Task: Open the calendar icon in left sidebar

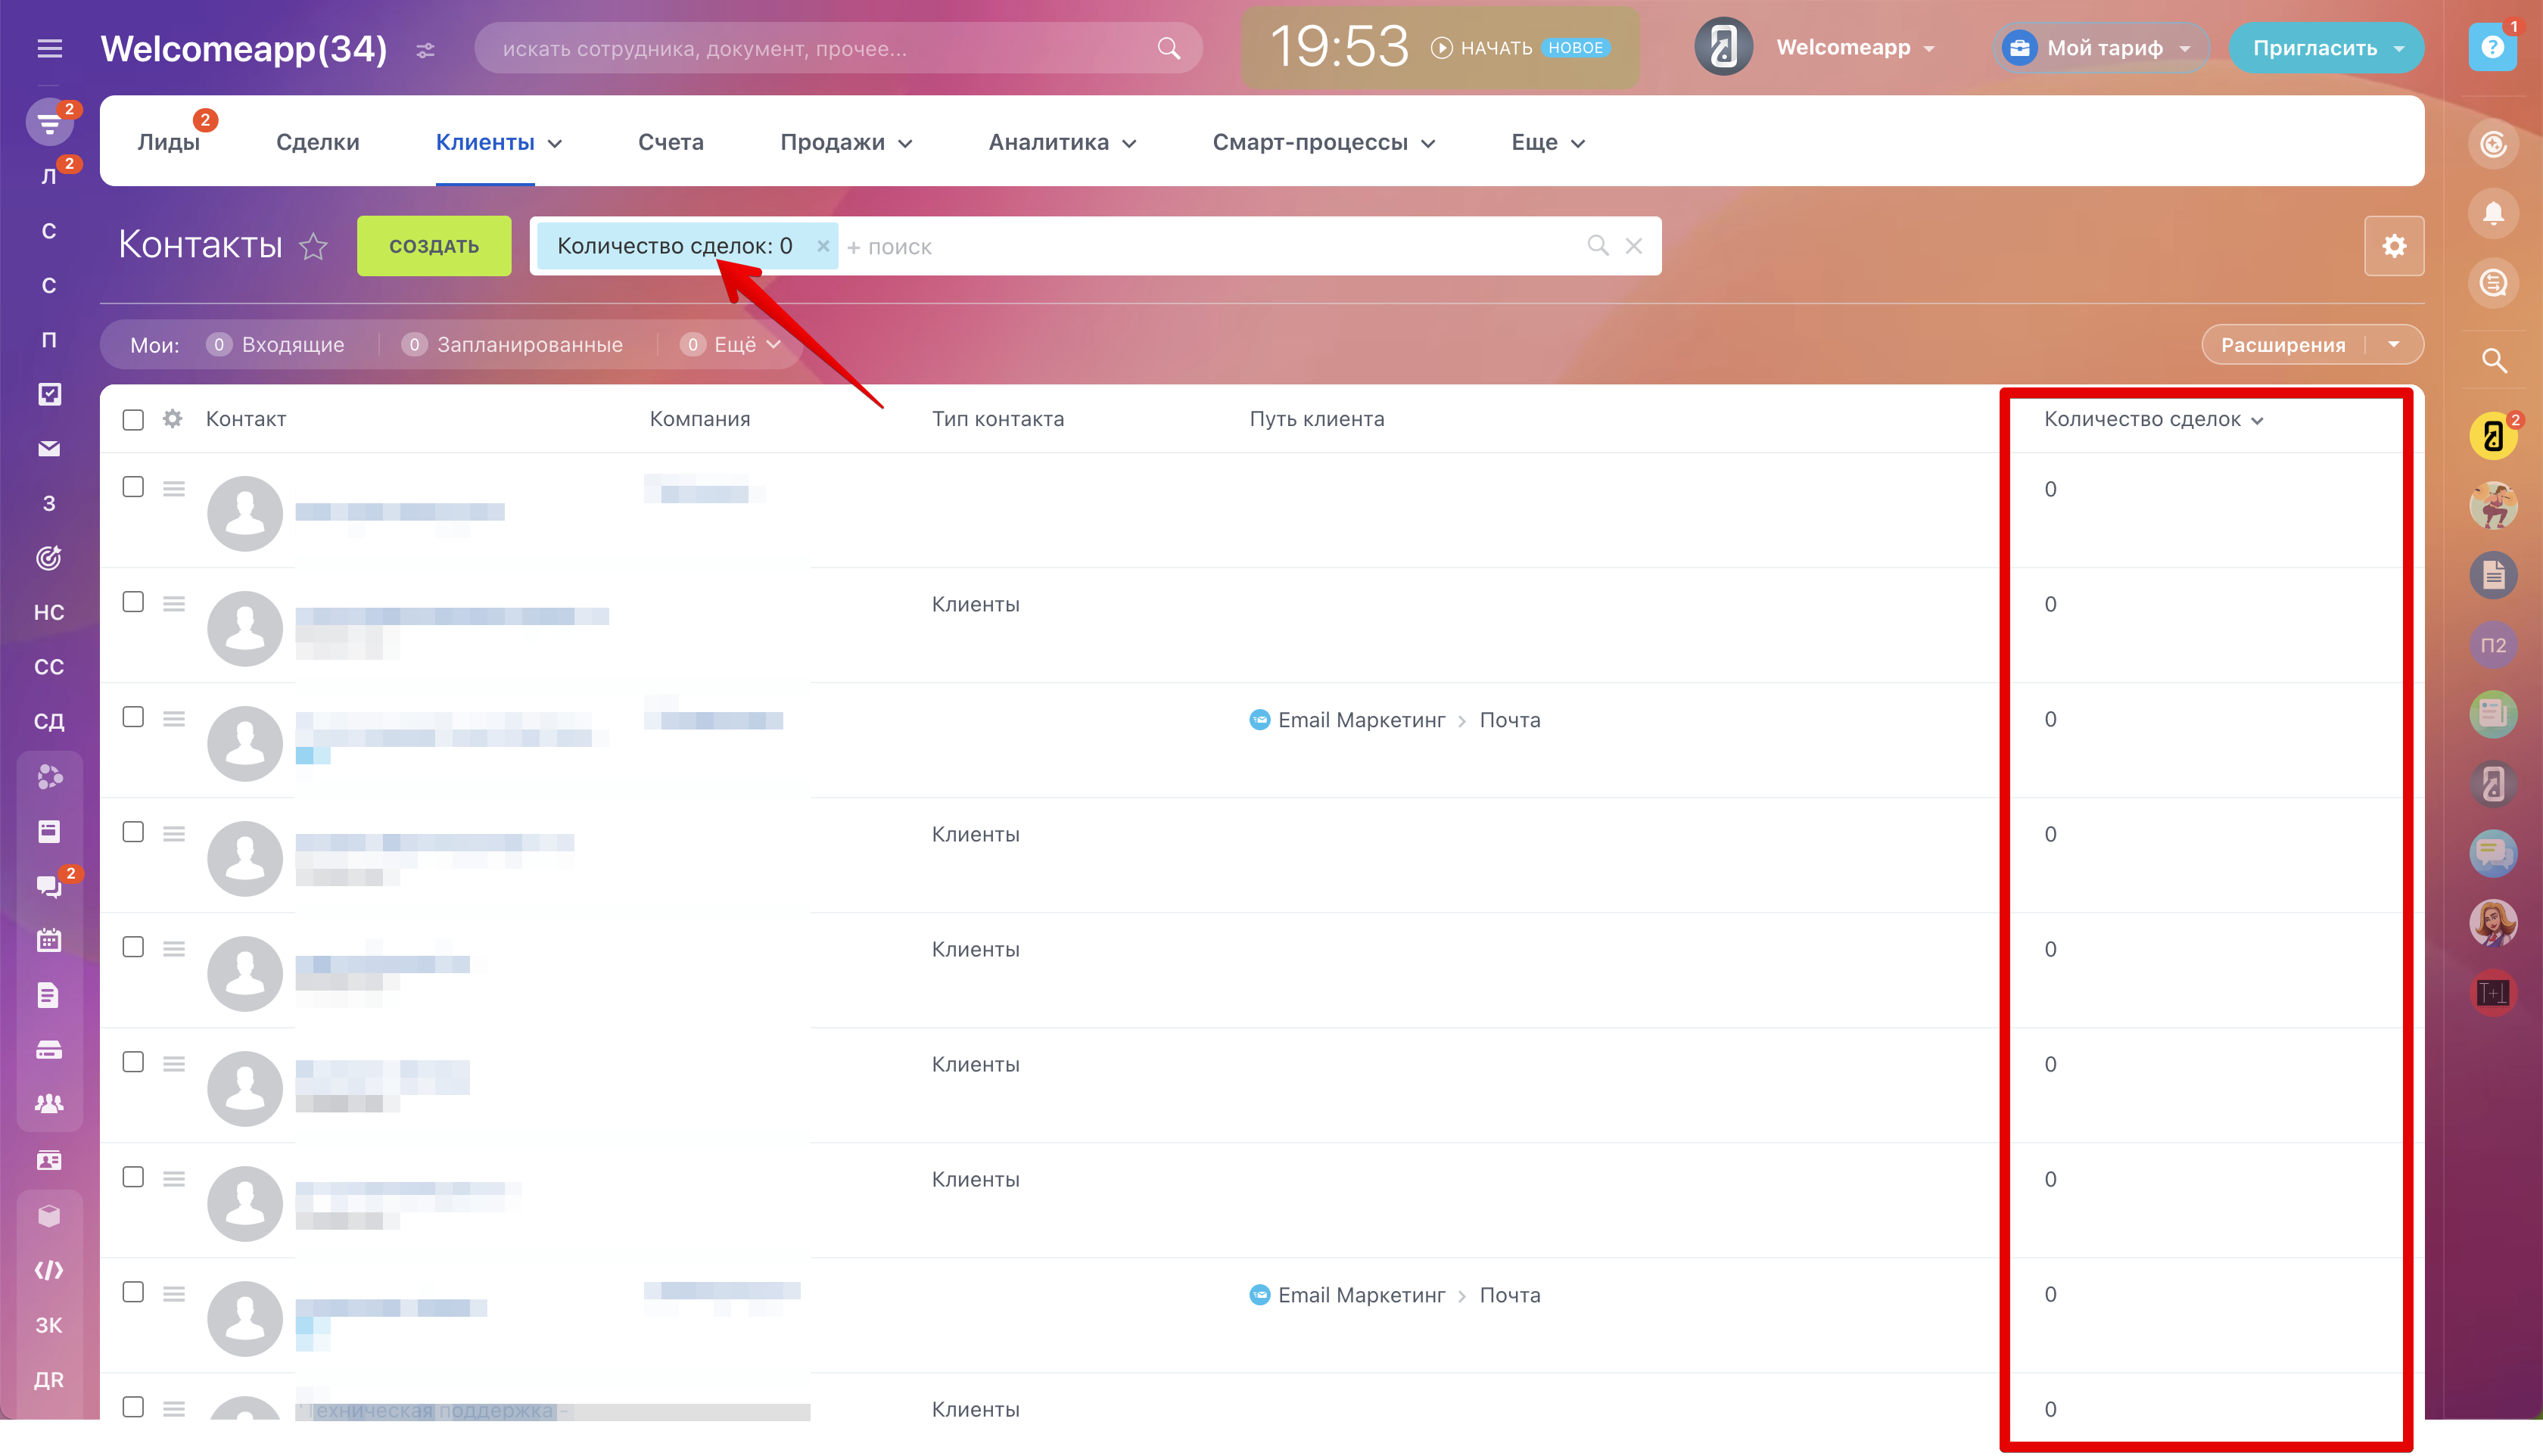Action: point(49,940)
